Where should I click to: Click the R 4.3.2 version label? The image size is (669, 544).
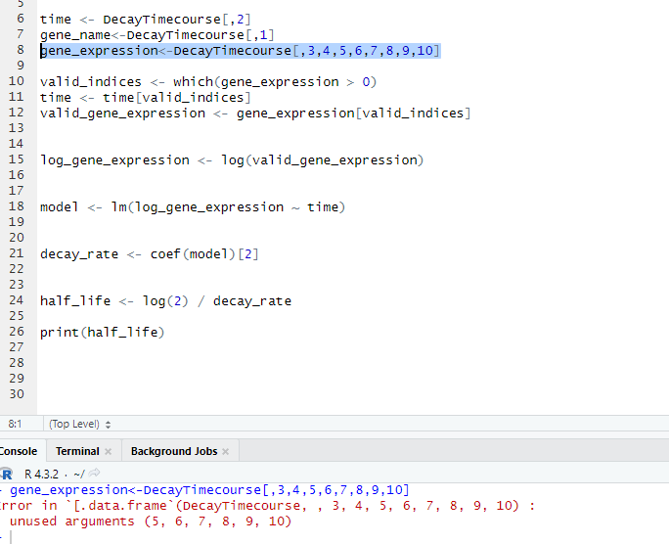41,474
